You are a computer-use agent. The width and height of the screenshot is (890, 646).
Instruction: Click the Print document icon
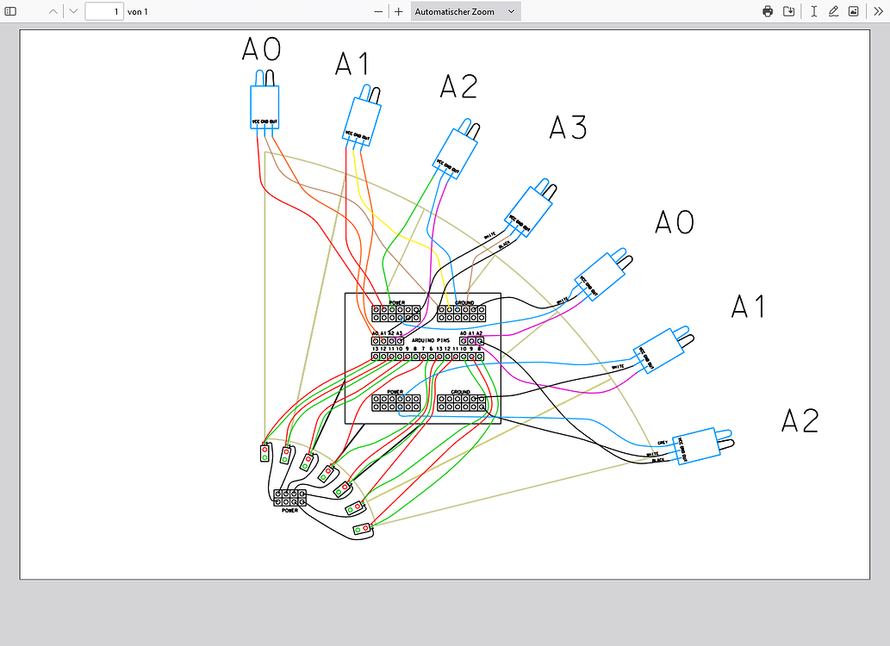pos(767,11)
